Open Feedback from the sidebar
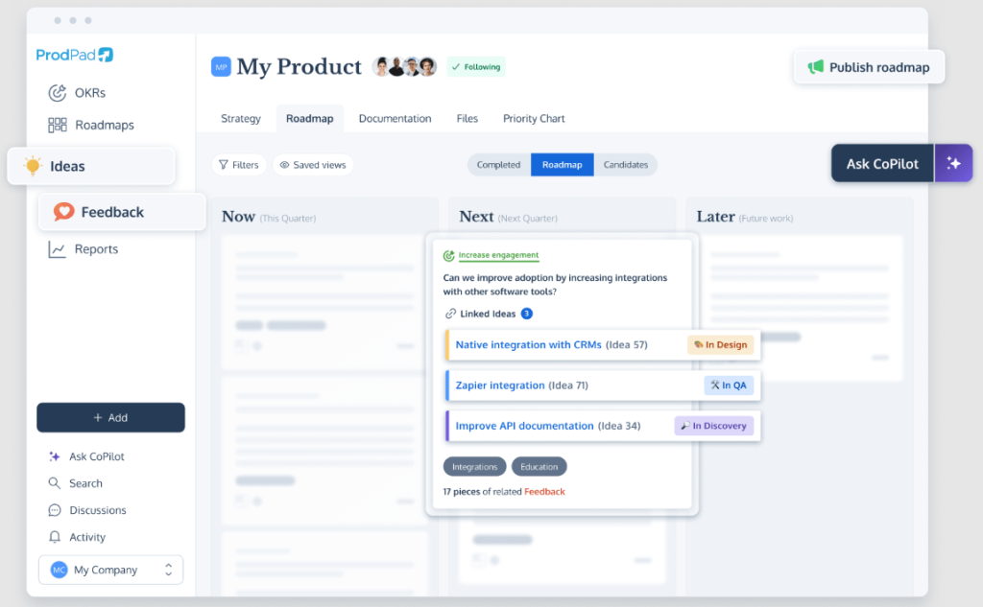Image resolution: width=983 pixels, height=607 pixels. (111, 212)
